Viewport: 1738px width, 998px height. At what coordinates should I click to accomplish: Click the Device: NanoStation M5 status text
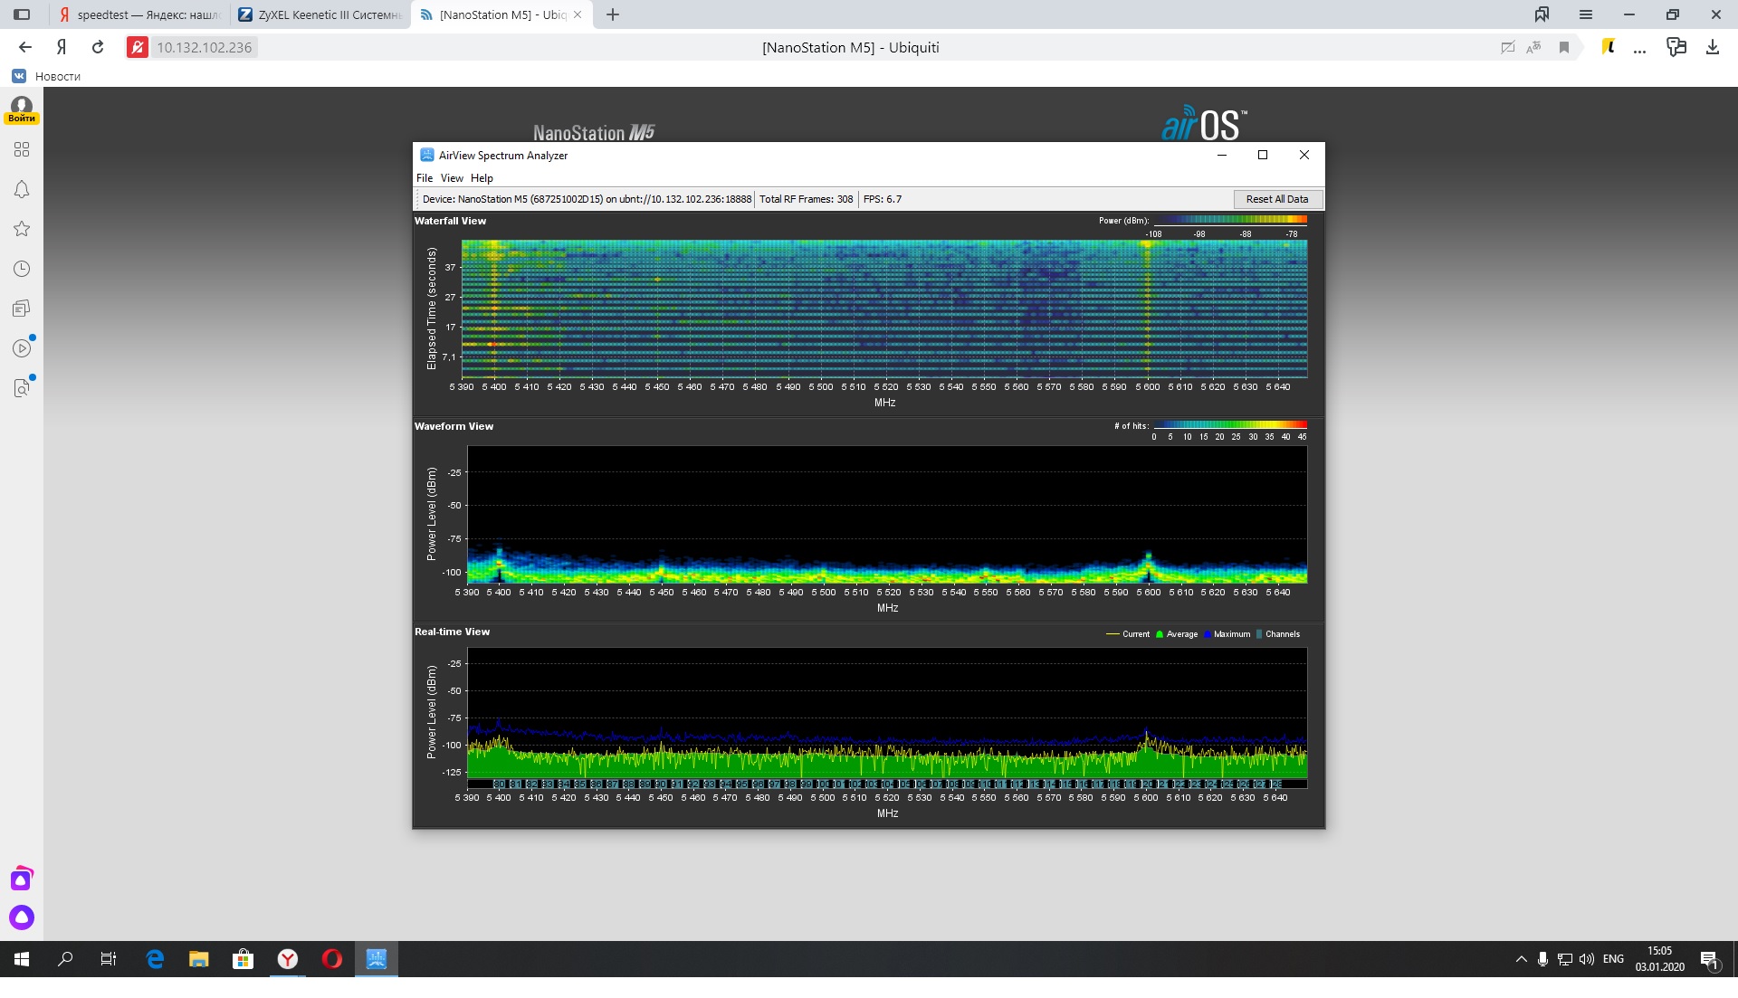point(587,199)
